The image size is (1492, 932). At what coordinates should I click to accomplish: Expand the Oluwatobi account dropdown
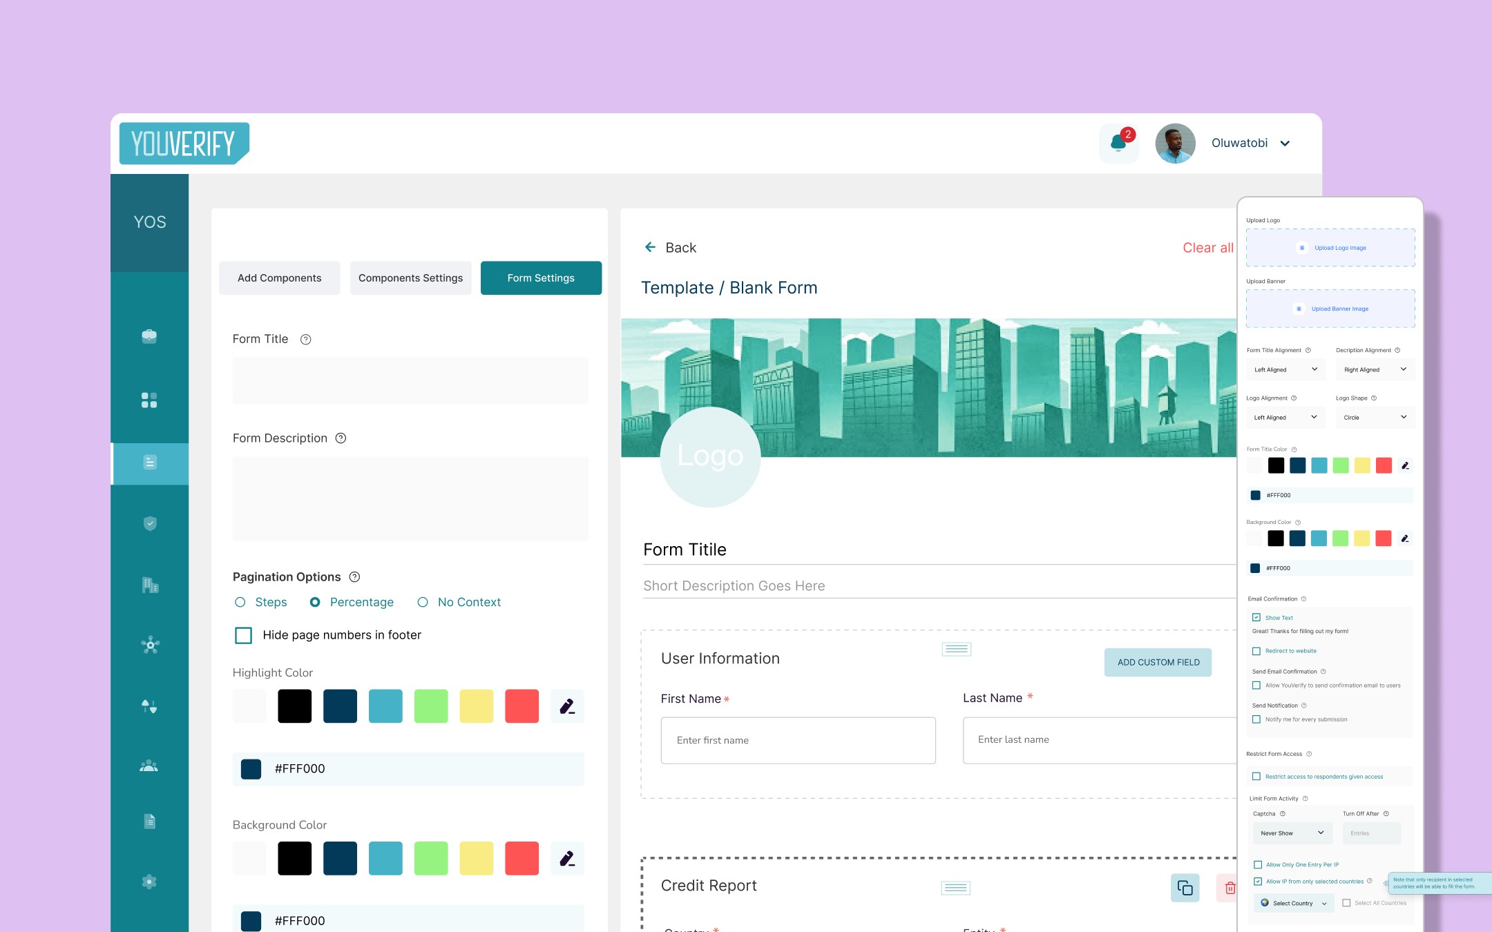point(1285,144)
